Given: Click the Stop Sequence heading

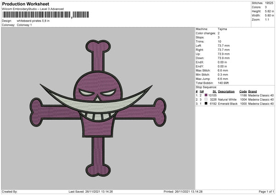Looking at the screenshot, I should (x=206, y=87).
